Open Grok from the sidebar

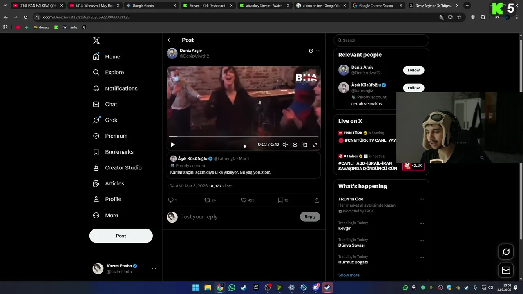coord(105,120)
